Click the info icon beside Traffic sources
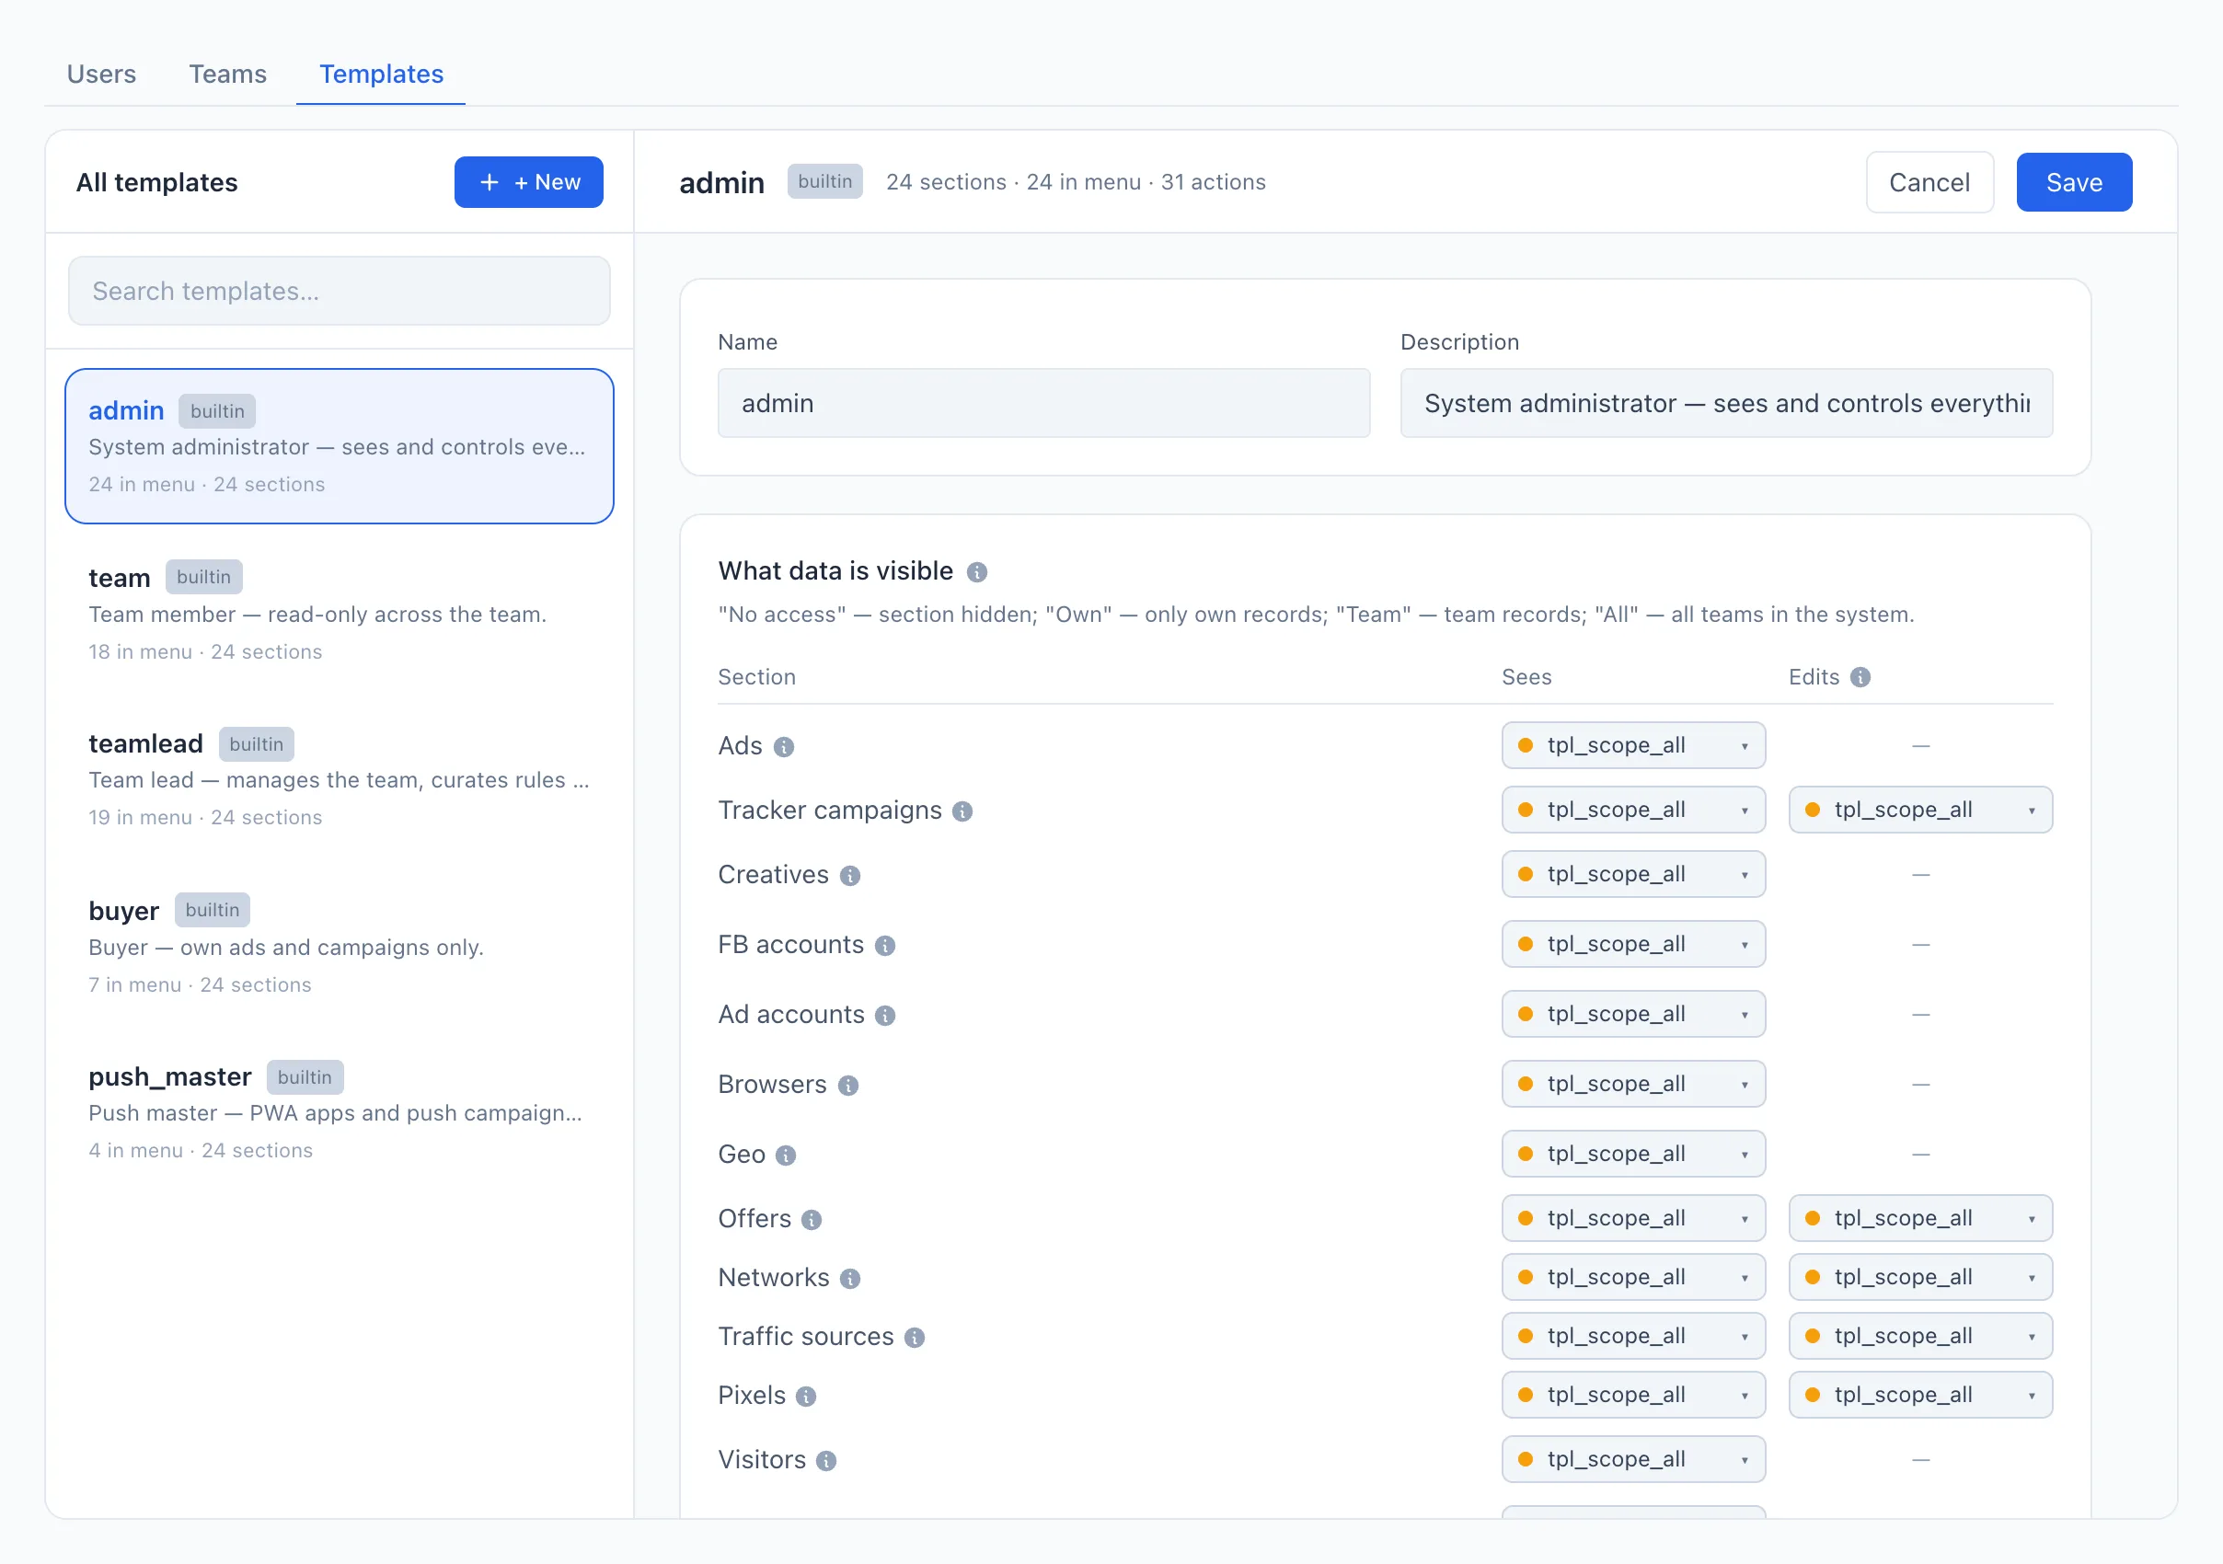 [914, 1338]
